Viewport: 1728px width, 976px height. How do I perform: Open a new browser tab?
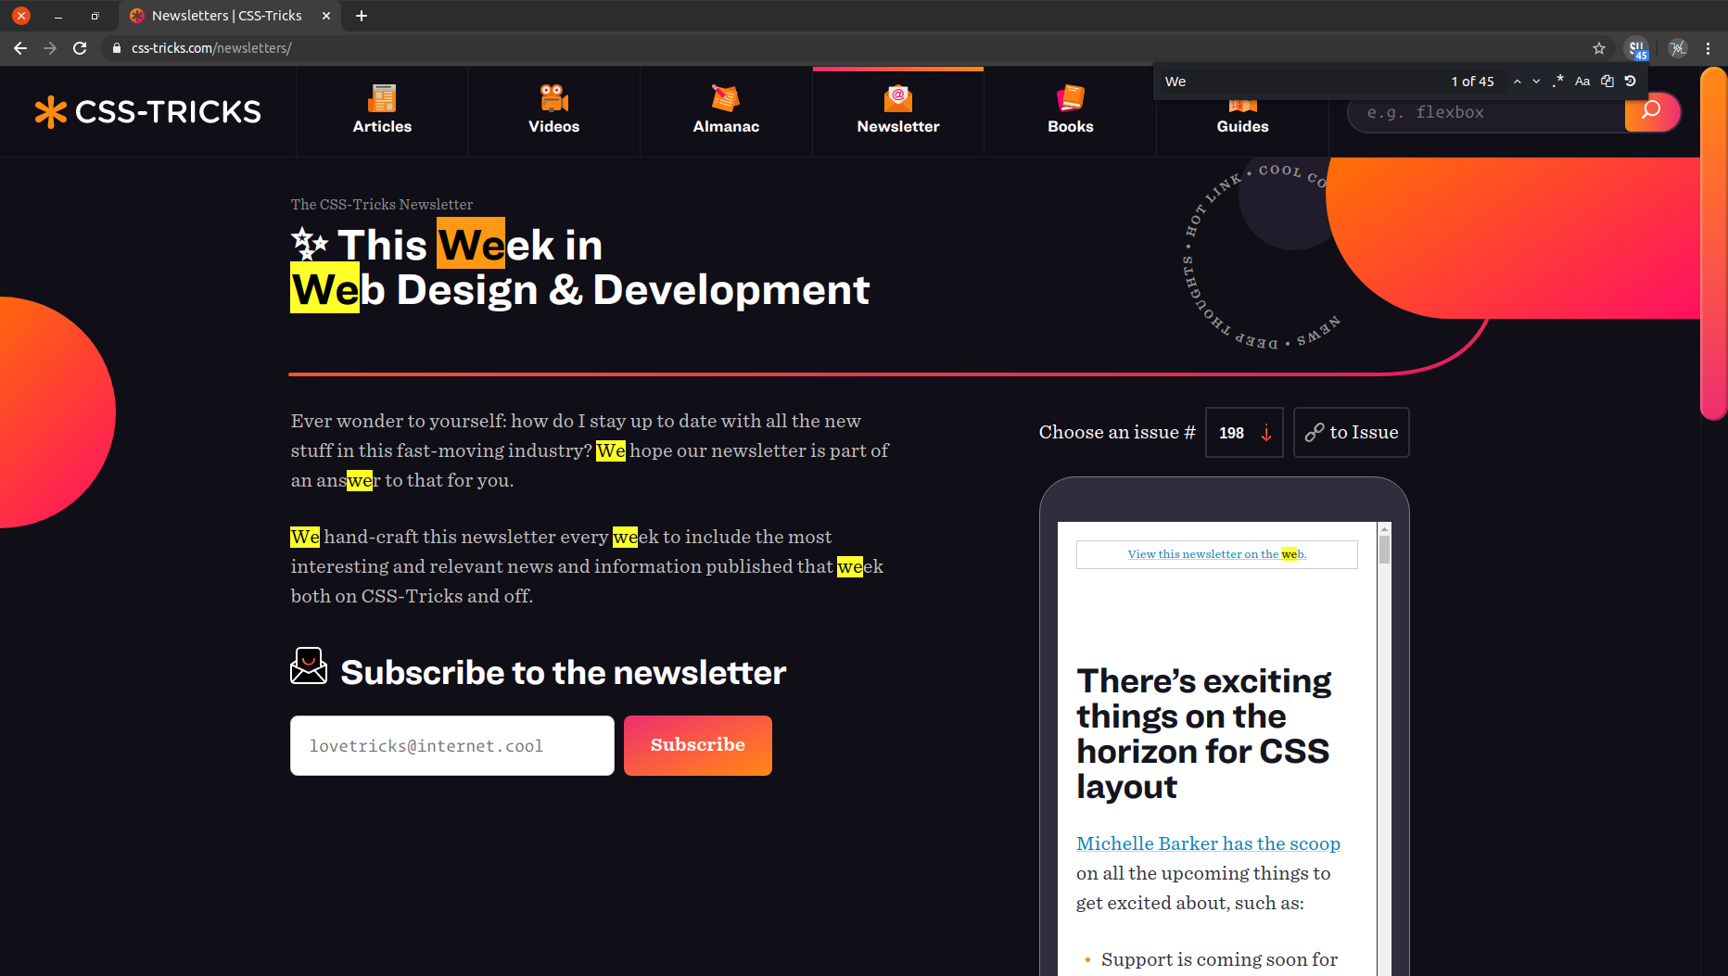pyautogui.click(x=362, y=16)
